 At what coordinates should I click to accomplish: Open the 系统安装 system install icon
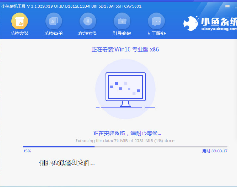[19, 21]
